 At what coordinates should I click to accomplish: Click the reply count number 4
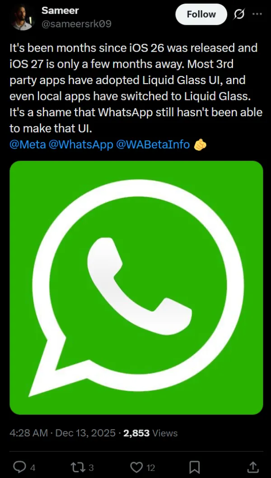[33, 466]
